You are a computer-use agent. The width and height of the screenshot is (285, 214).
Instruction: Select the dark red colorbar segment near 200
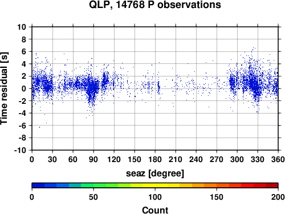[272, 185]
